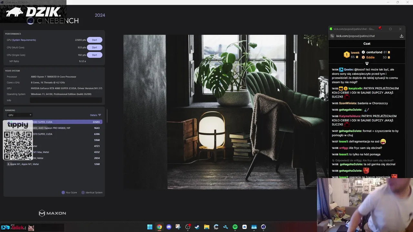Open Eddie in the chat leaderboard
The image size is (413, 232).
point(370,57)
